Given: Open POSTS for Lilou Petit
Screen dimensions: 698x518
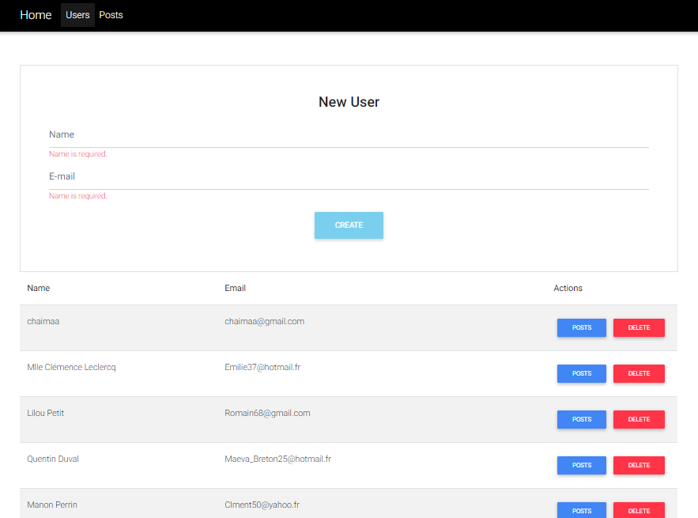Looking at the screenshot, I should (581, 419).
